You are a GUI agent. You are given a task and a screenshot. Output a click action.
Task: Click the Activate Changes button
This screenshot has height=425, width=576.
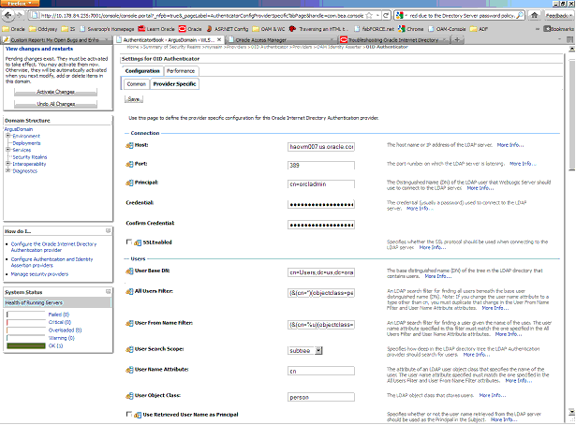coord(55,92)
